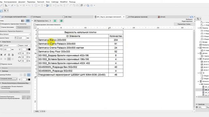The width and height of the screenshot is (209, 117).
Task: Open the Параметры menu
Action: pos(31,2)
